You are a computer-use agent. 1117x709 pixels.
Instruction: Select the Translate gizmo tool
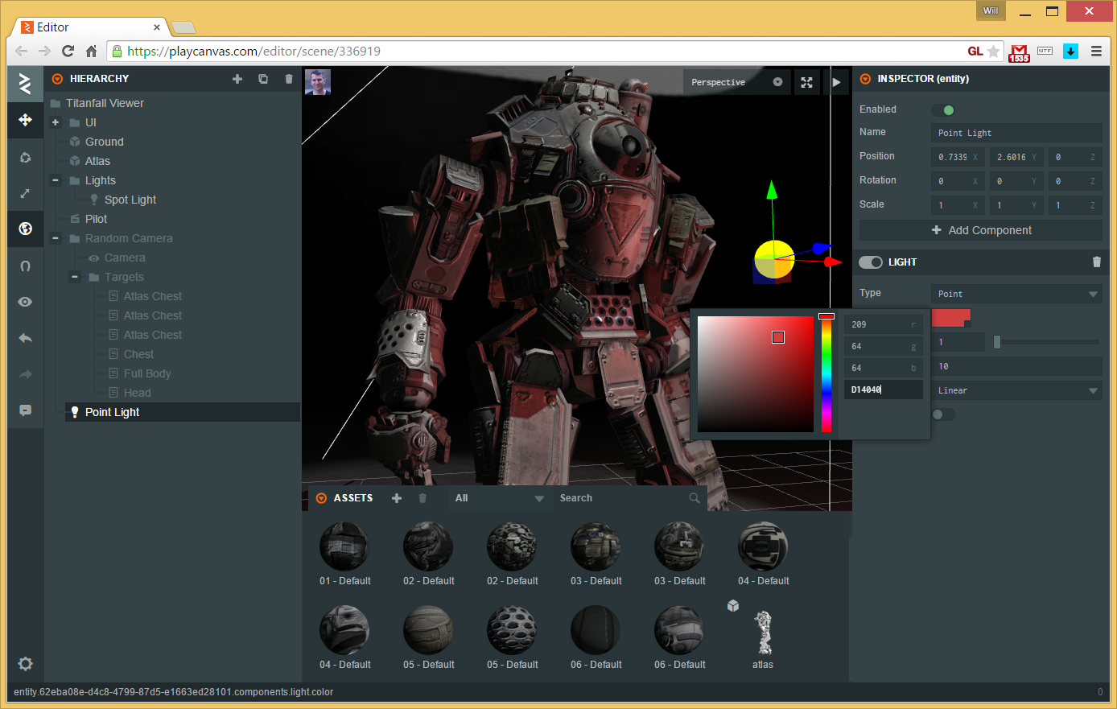coord(25,120)
